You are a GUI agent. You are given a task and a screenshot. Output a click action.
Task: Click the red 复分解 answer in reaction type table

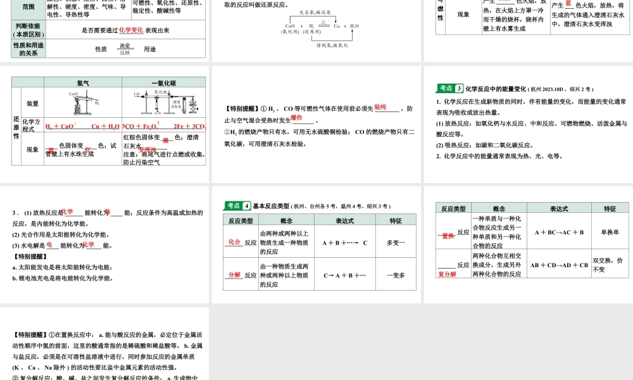(449, 274)
